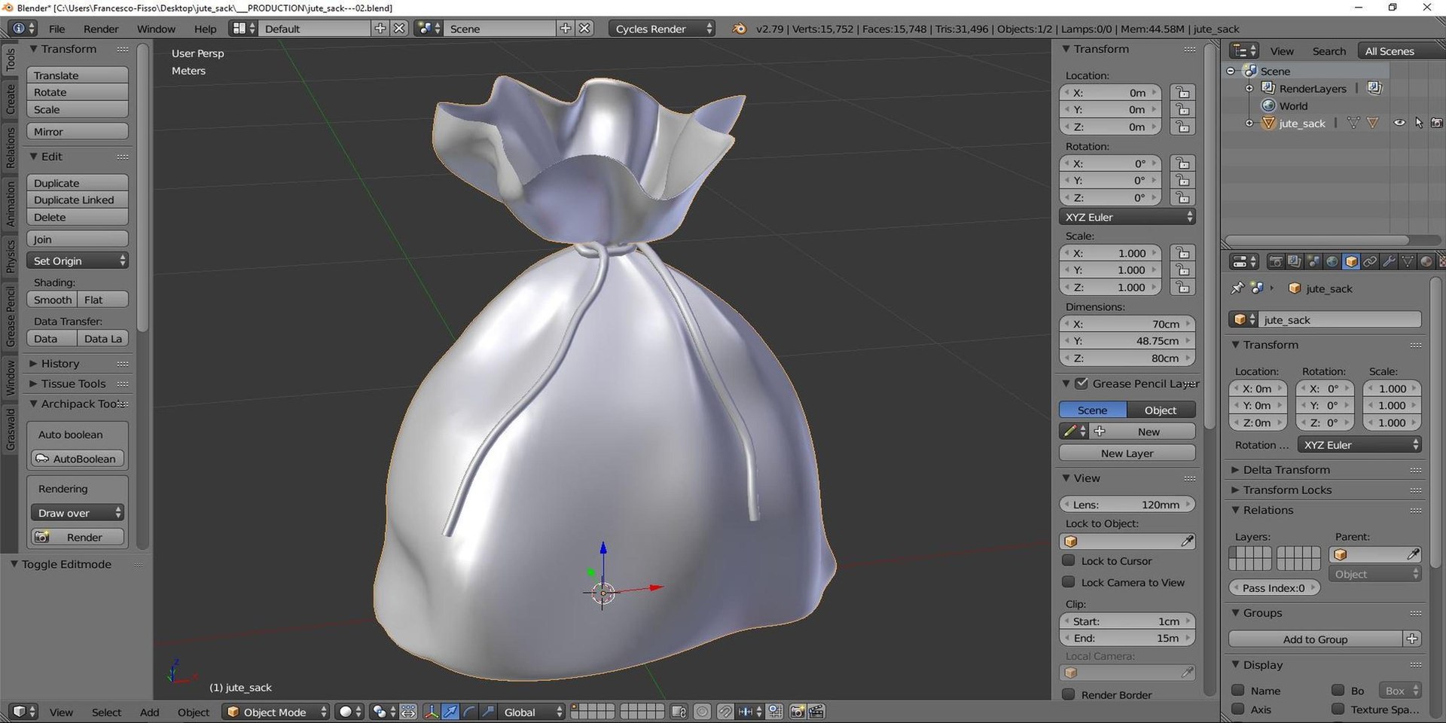Enable Lock Camera to View checkbox
Viewport: 1446px width, 723px height.
[1069, 582]
